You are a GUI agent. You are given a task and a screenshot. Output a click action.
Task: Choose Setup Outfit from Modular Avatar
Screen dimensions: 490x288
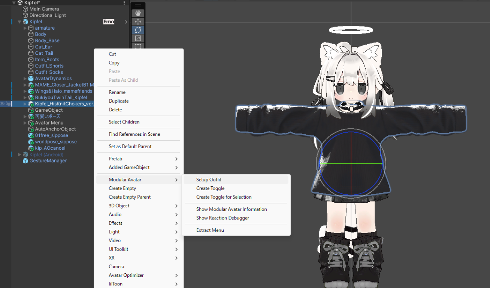[209, 180]
